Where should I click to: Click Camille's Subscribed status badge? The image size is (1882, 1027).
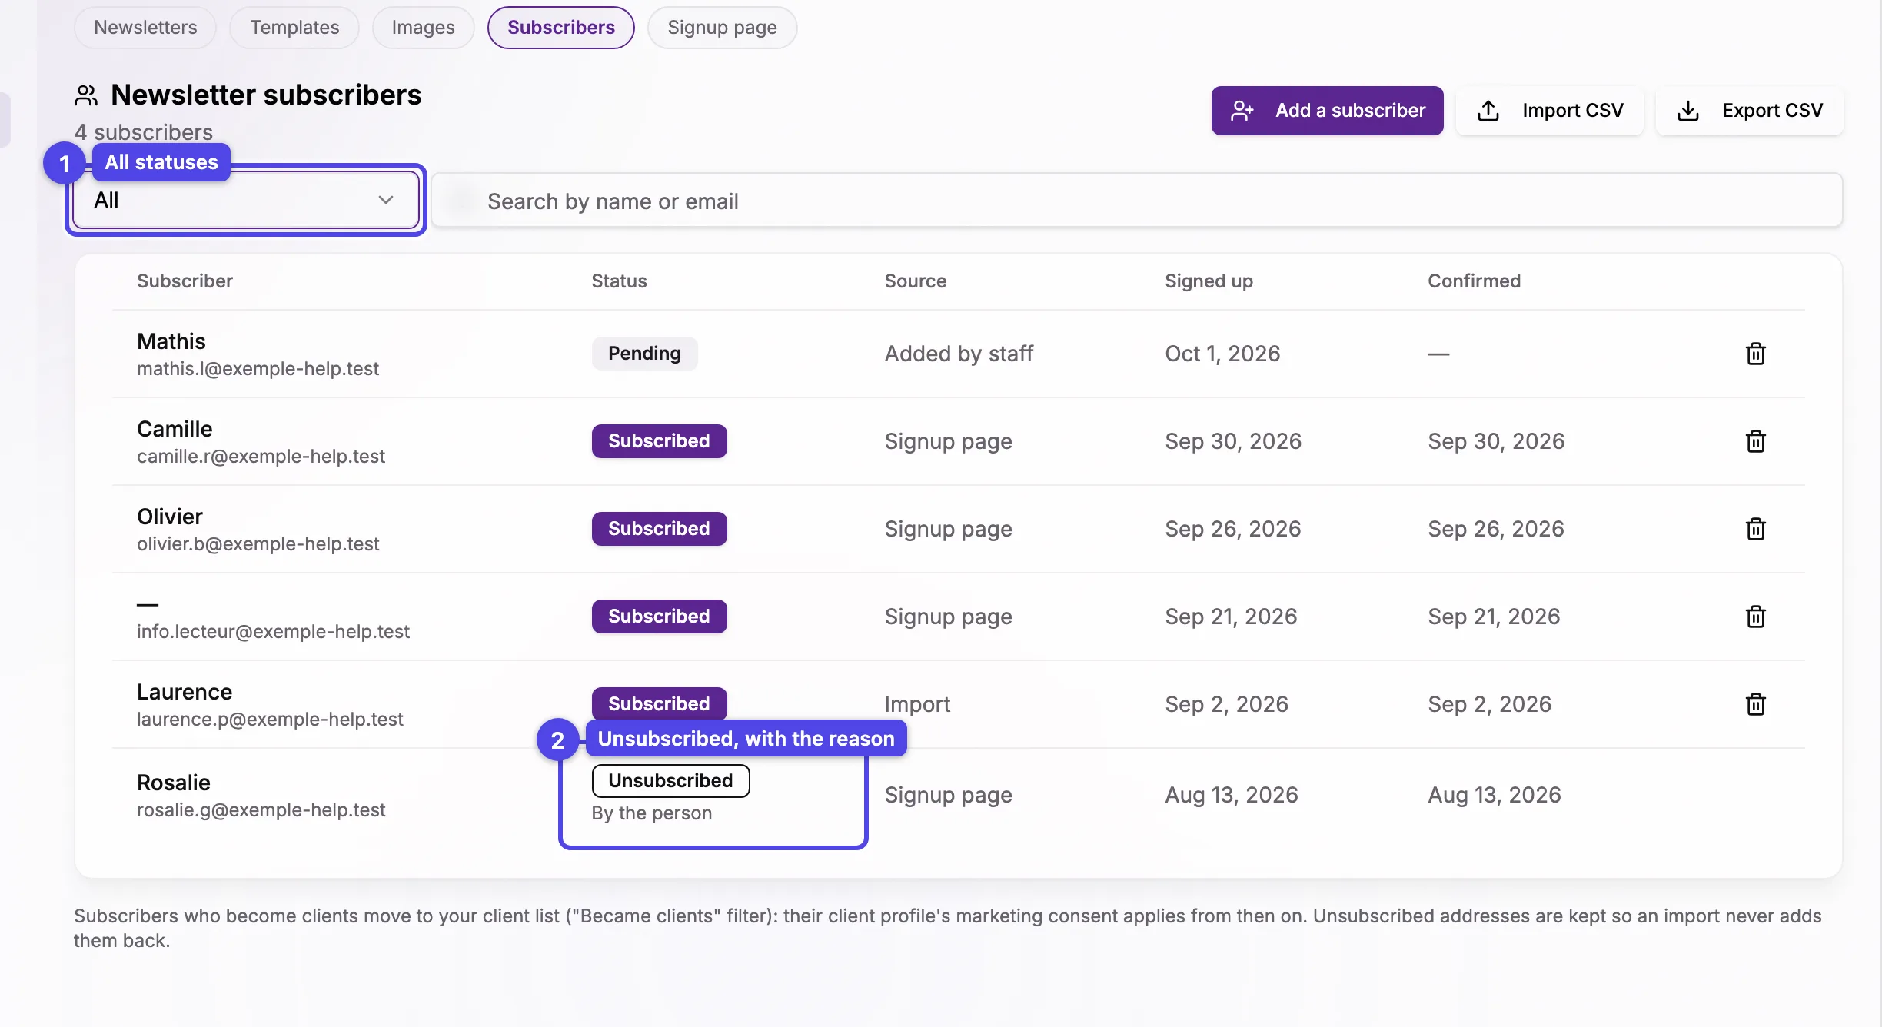(x=659, y=441)
